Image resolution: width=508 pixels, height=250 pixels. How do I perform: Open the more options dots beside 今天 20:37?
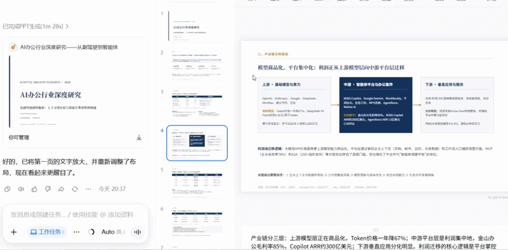click(88, 189)
